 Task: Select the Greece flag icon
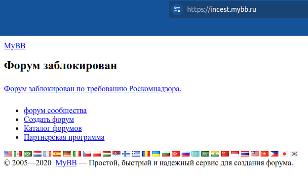coord(136,154)
